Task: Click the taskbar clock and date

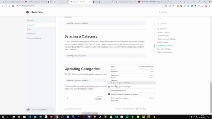Action: click(202, 117)
